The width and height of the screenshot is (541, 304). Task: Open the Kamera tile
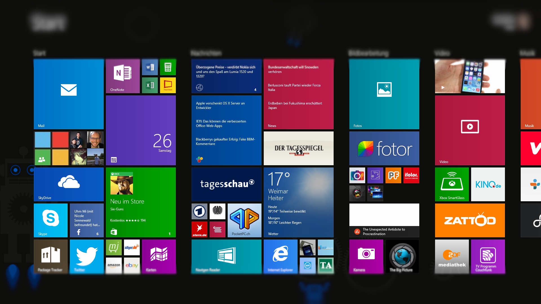366,256
